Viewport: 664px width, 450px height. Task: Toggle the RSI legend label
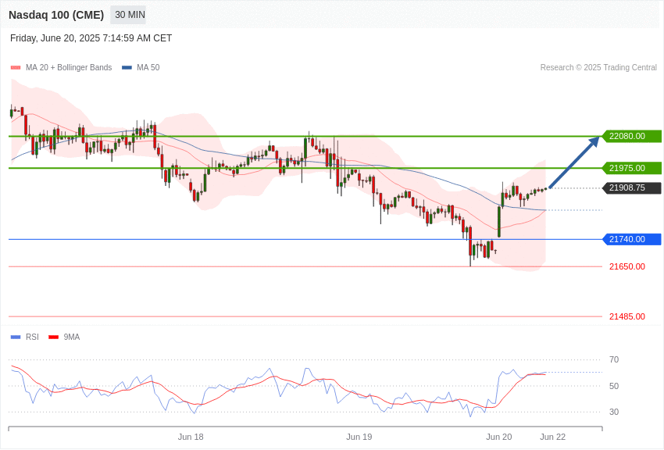point(32,337)
